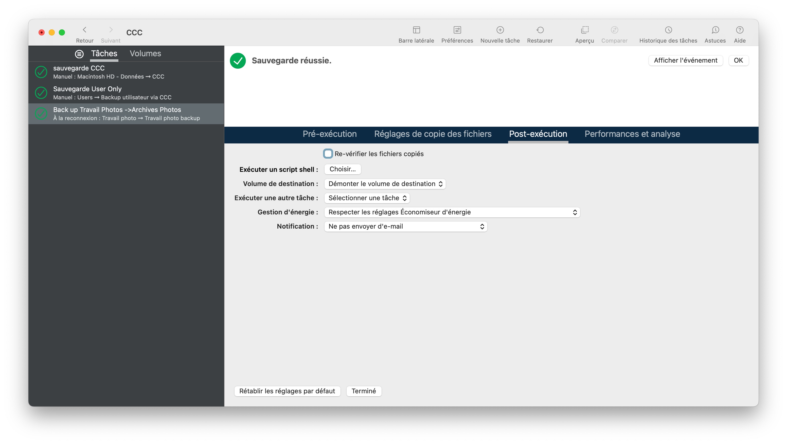Click the Suivant forward arrow
This screenshot has width=787, height=444.
click(x=111, y=30)
